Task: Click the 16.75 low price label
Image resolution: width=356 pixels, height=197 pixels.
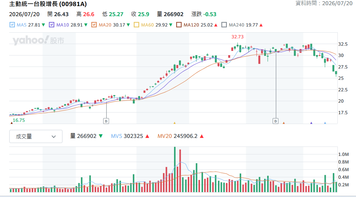Action: (x=19, y=120)
